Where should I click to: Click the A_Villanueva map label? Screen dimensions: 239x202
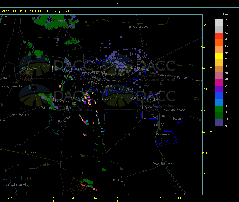click(x=139, y=27)
